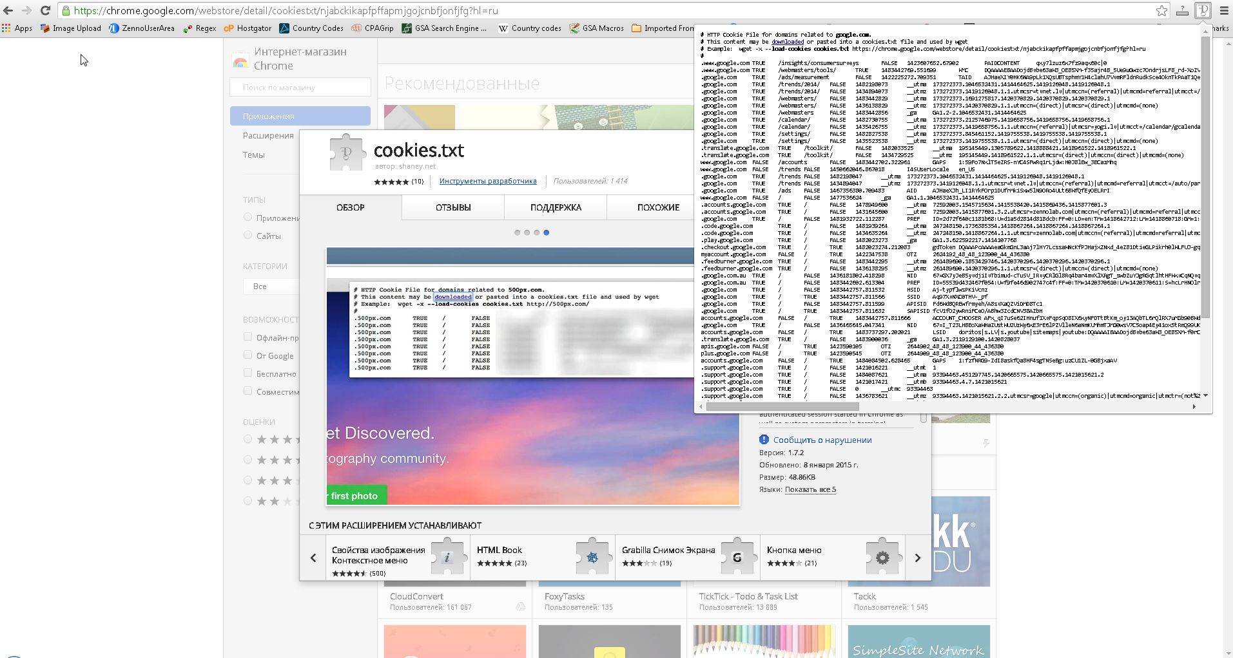This screenshot has height=658, width=1233.
Task: Check the От Google checkbox
Action: click(x=248, y=355)
